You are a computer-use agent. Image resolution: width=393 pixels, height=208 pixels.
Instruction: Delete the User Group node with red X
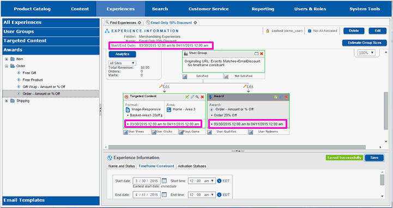click(x=262, y=54)
